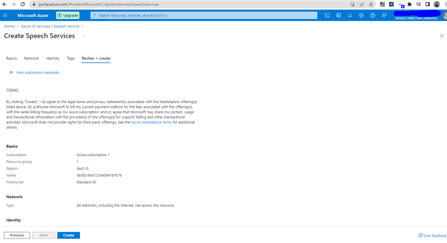Open the browser side panel icon
This screenshot has height=243, width=447.
click(x=428, y=4)
